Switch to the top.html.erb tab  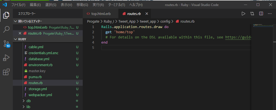pos(101,14)
